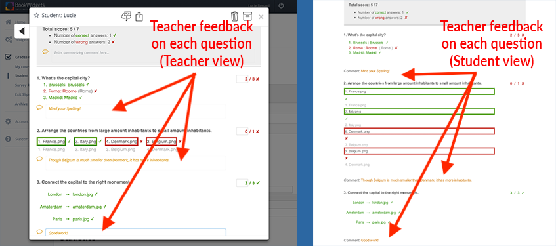Click the green '2. Italy.png' box in student view
Image resolution: width=556 pixels, height=246 pixels.
[x=419, y=112]
